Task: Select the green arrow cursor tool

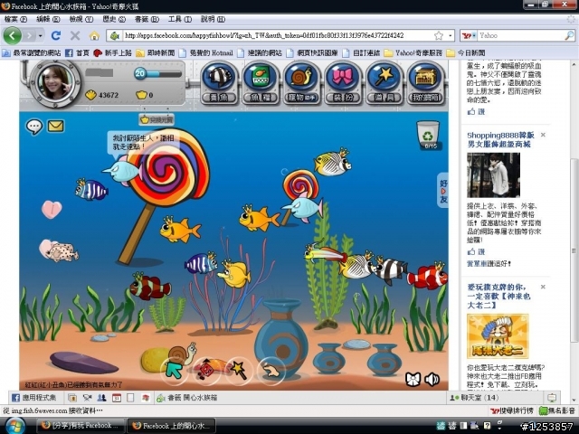Action: coord(174,370)
